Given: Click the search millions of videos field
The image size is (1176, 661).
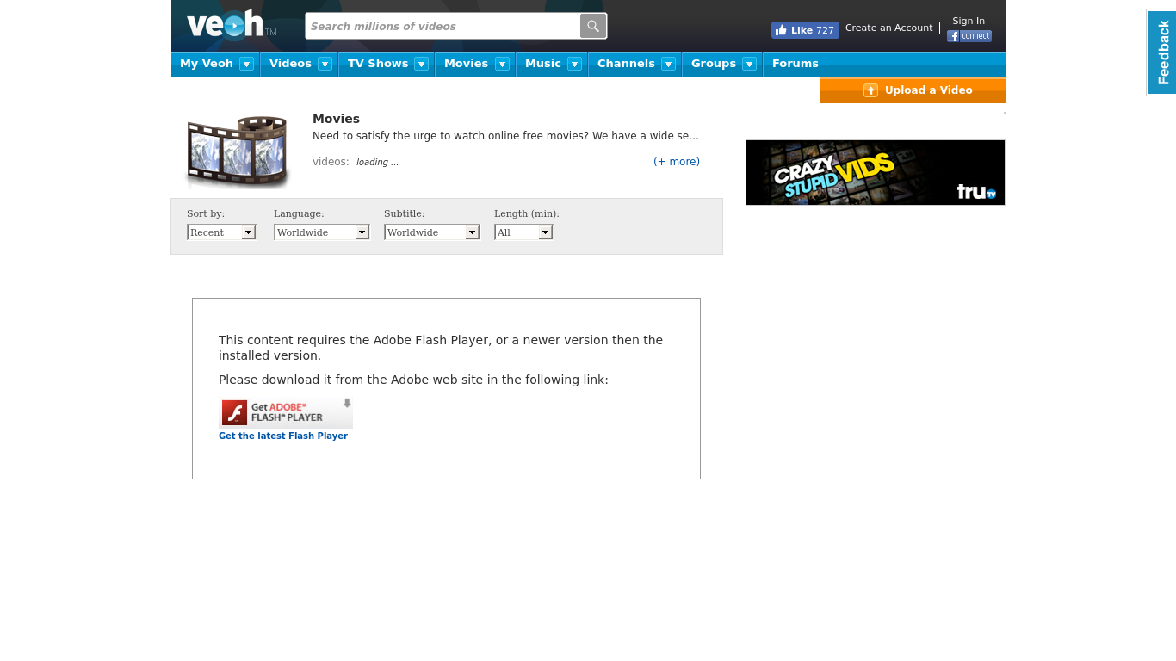Looking at the screenshot, I should (x=443, y=26).
